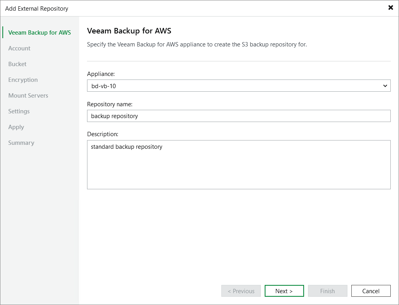Click the 'Description:' label
The width and height of the screenshot is (399, 305).
[x=102, y=134]
